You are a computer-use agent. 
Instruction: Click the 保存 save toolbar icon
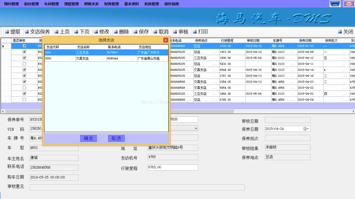click(x=135, y=32)
